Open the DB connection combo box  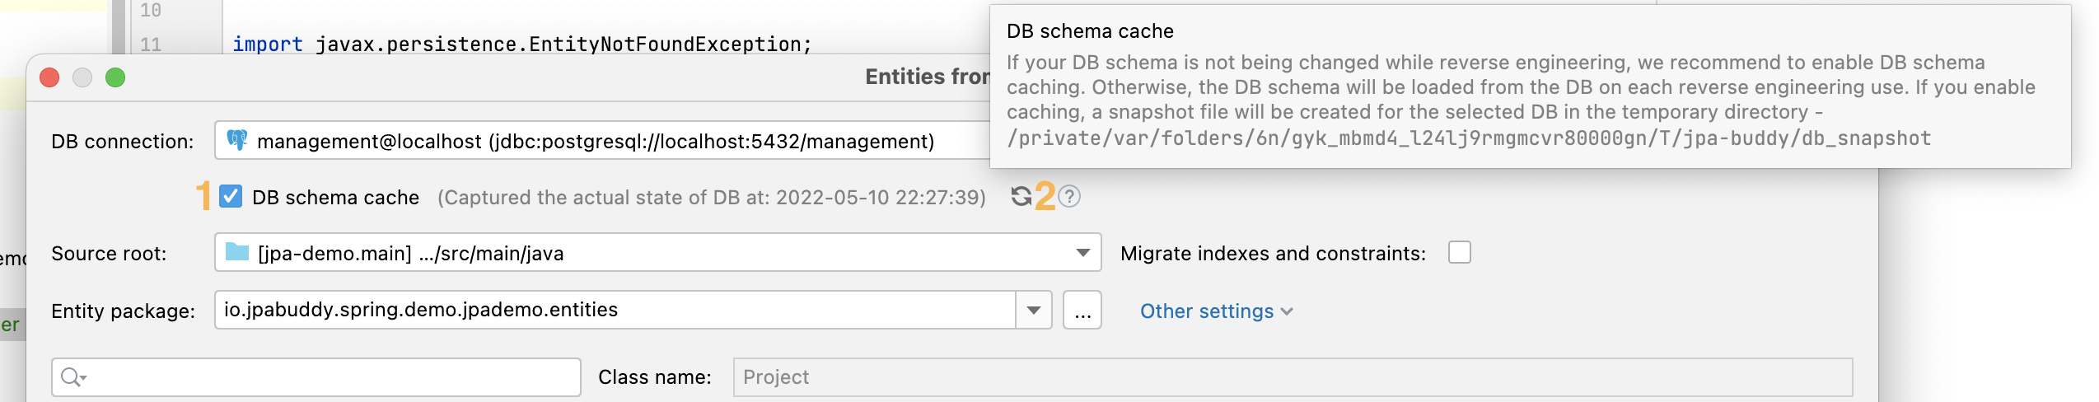(x=602, y=141)
